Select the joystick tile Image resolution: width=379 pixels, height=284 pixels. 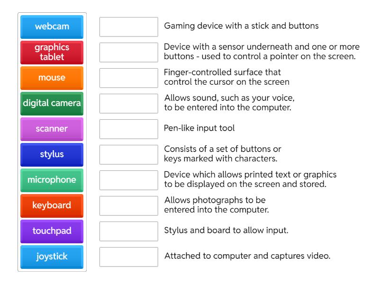[52, 257]
